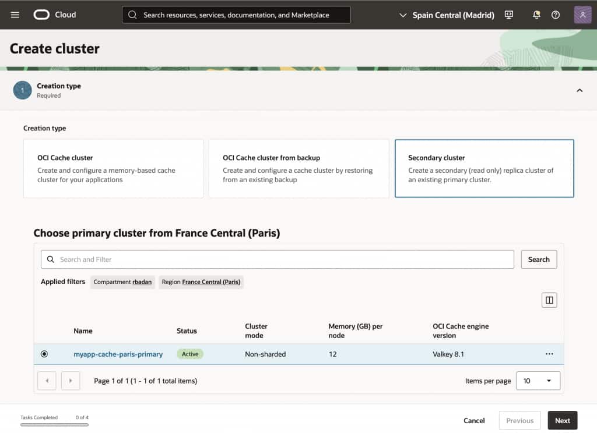The width and height of the screenshot is (597, 436).
Task: Click the Region France Central (Paris) filter chip
Action: pyautogui.click(x=201, y=282)
